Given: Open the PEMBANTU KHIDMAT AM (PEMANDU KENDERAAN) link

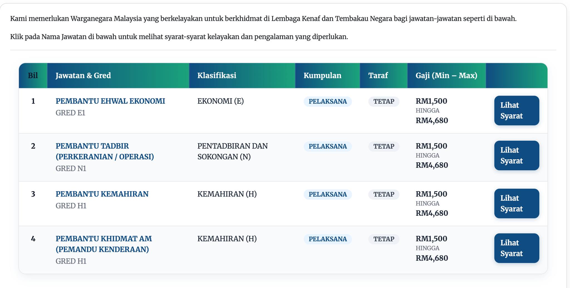Looking at the screenshot, I should pos(104,244).
